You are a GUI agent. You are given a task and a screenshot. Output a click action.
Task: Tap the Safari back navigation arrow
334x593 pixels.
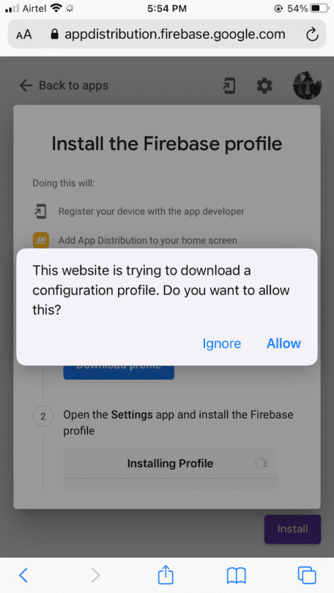tap(23, 575)
